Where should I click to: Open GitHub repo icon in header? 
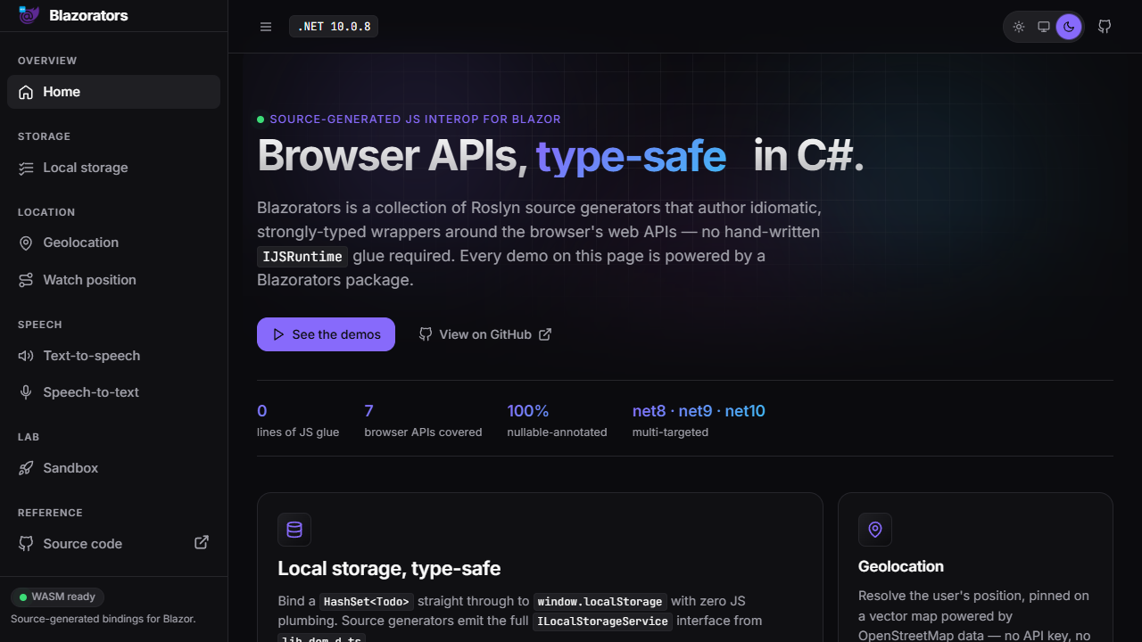(1105, 27)
